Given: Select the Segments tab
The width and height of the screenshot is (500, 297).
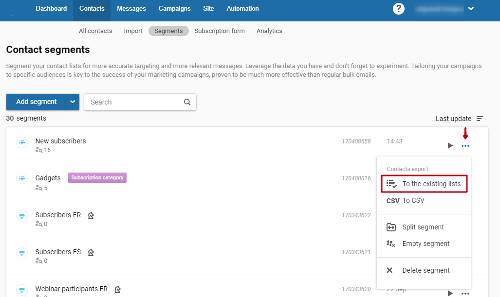Looking at the screenshot, I should pyautogui.click(x=168, y=31).
